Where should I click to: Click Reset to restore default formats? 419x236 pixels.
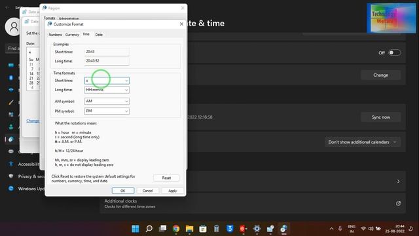point(166,178)
